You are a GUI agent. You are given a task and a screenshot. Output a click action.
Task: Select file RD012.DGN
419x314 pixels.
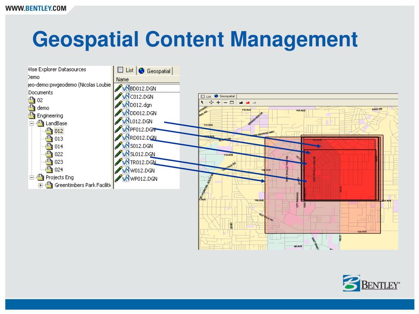tap(143, 138)
